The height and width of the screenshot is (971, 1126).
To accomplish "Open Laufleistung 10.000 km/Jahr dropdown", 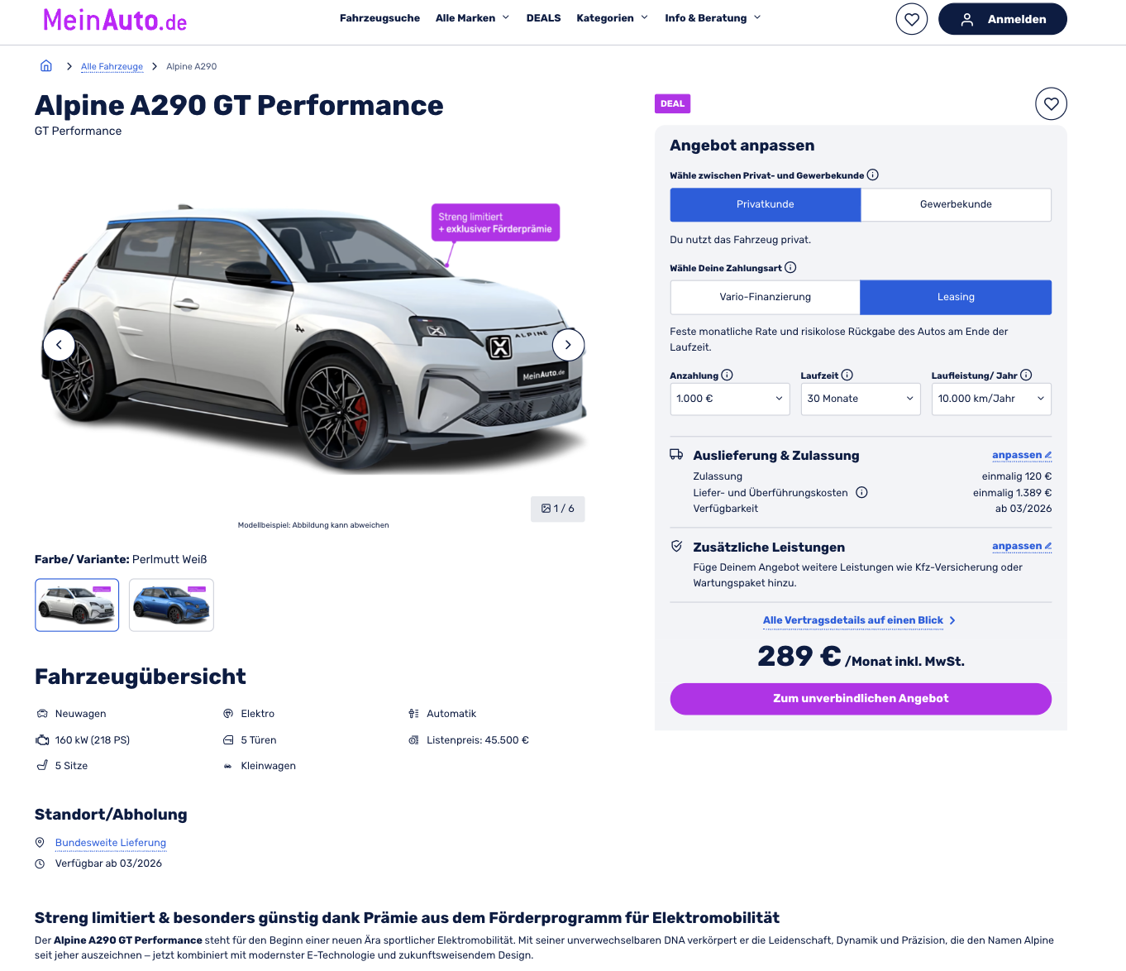I will tap(991, 399).
